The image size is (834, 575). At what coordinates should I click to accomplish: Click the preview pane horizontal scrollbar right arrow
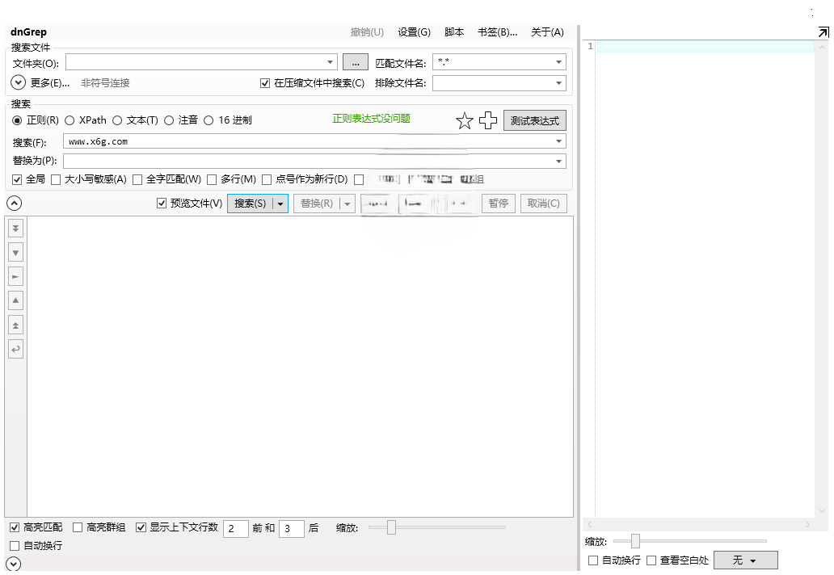(807, 524)
